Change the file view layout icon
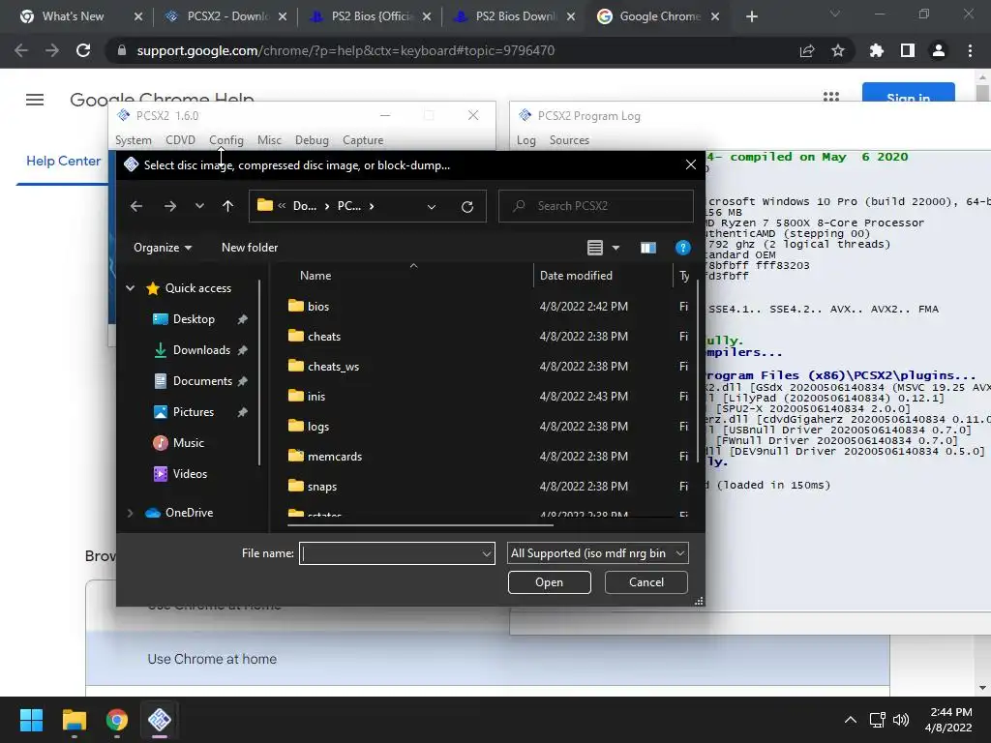Screen dimensions: 991x743 [595, 248]
